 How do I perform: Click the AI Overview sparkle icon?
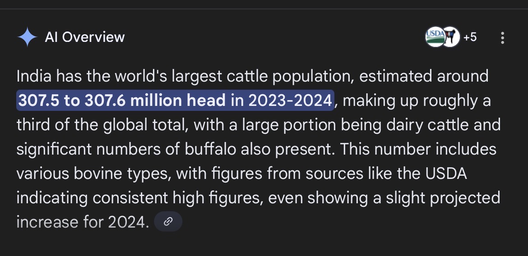pos(27,37)
